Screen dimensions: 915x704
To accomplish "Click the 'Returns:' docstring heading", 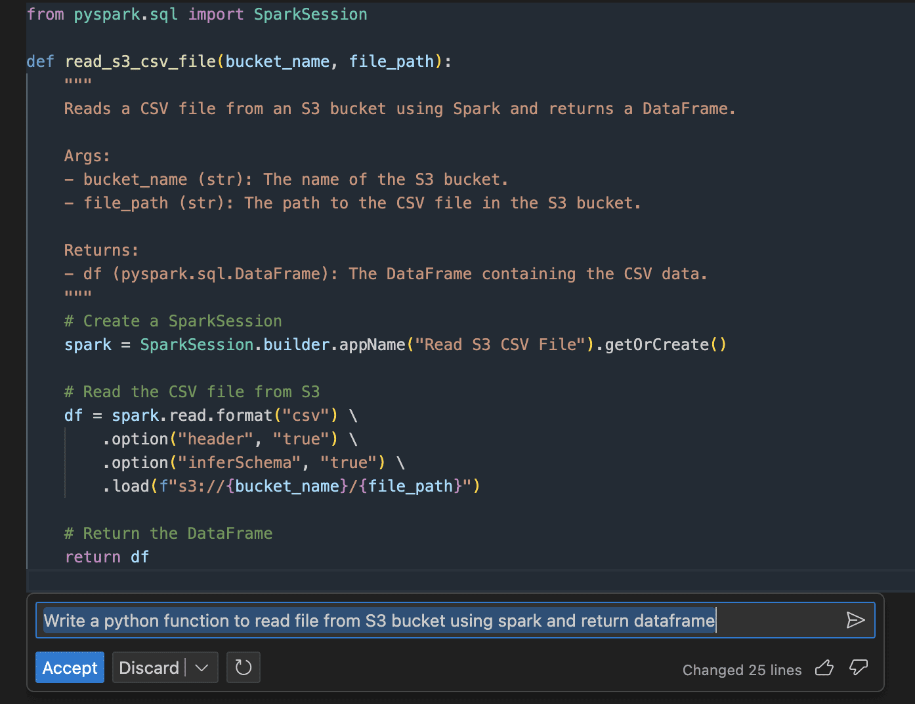I will (x=102, y=250).
